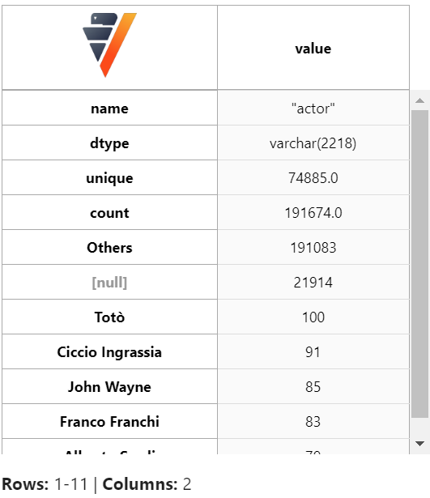Select the 'value' column header

[313, 48]
